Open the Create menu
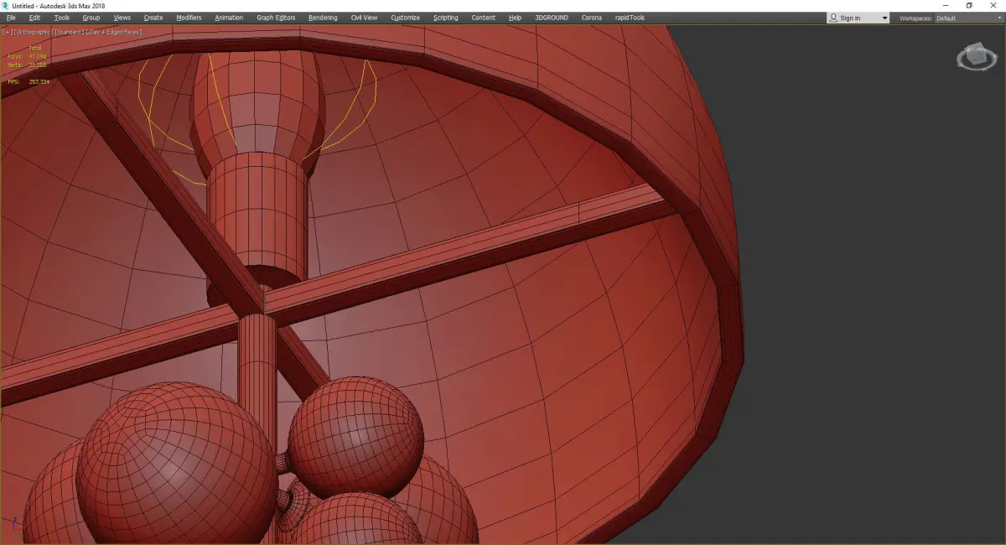The image size is (1006, 545). coord(153,18)
